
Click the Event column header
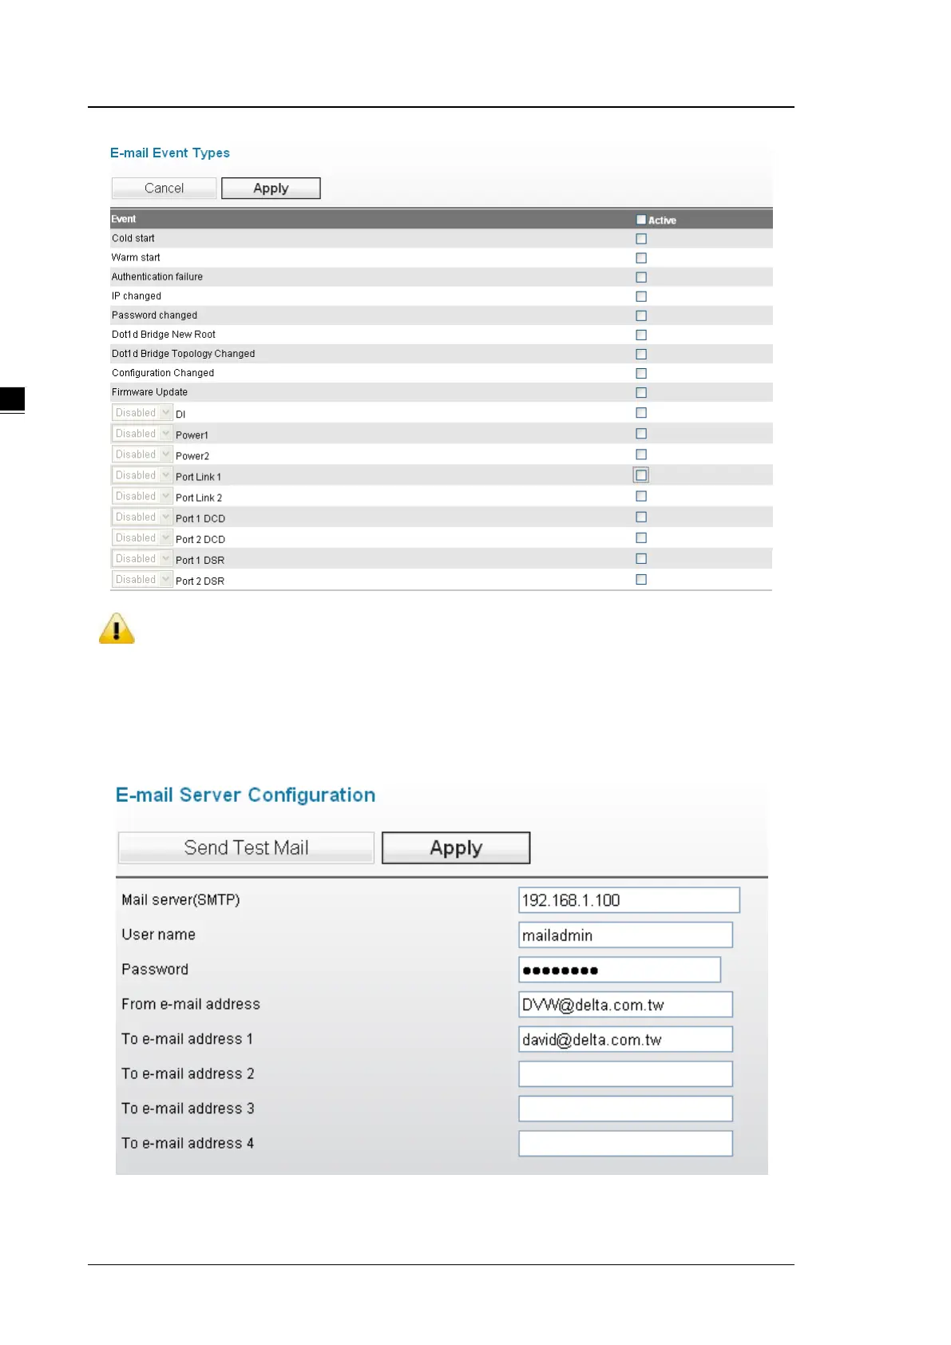click(124, 219)
